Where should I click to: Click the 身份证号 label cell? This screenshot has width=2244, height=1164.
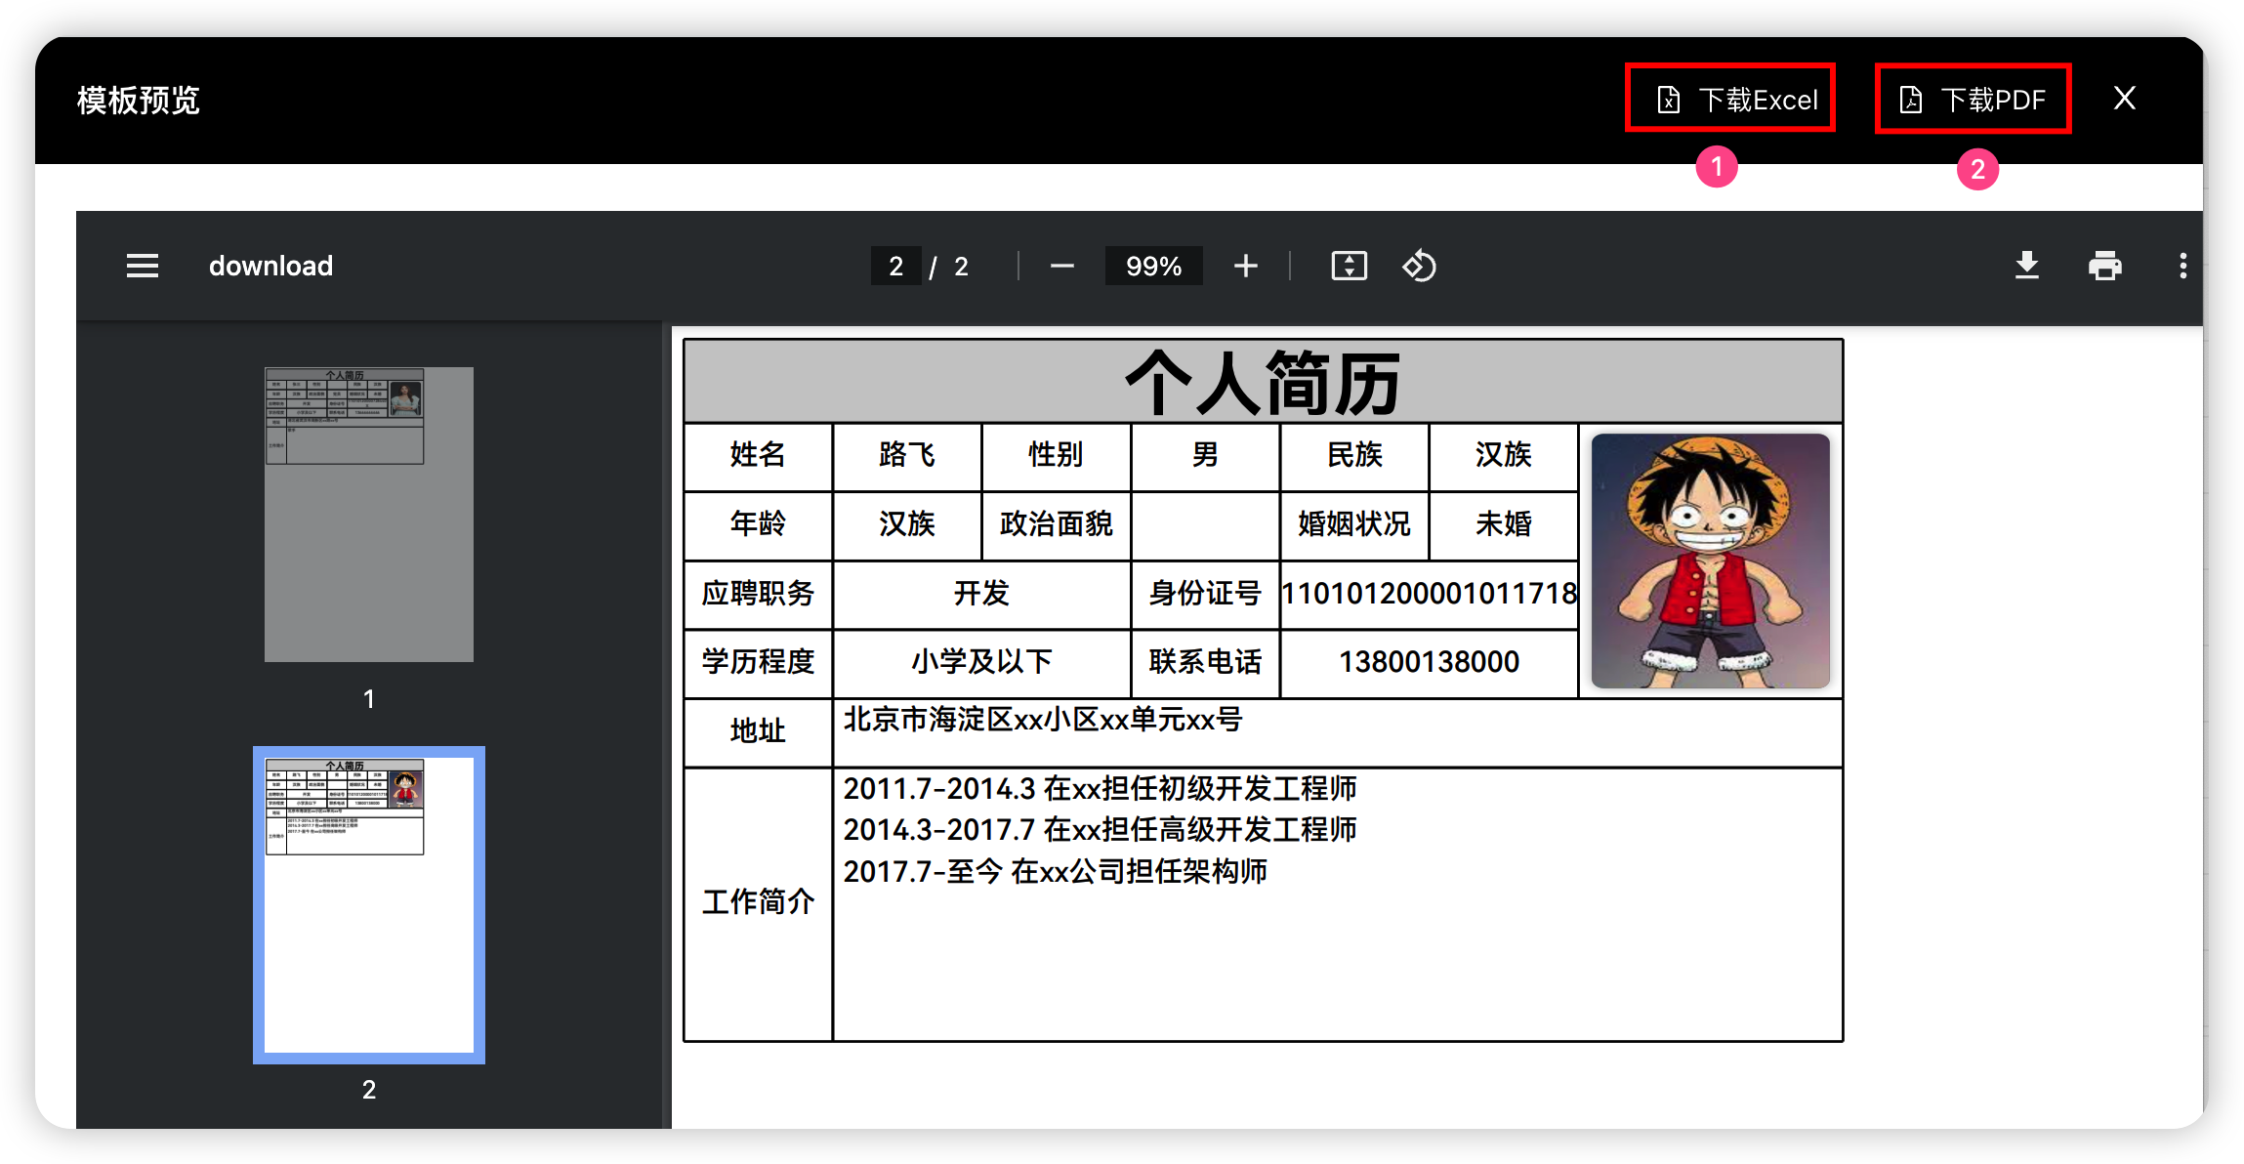(x=1205, y=594)
